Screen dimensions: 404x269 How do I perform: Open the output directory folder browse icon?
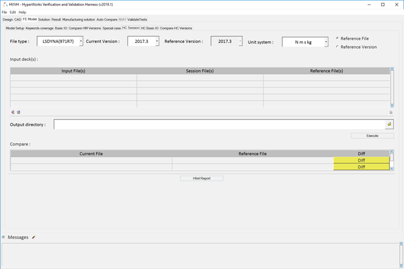389,125
